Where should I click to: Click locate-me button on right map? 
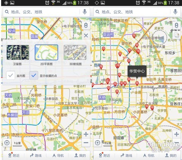(97, 143)
